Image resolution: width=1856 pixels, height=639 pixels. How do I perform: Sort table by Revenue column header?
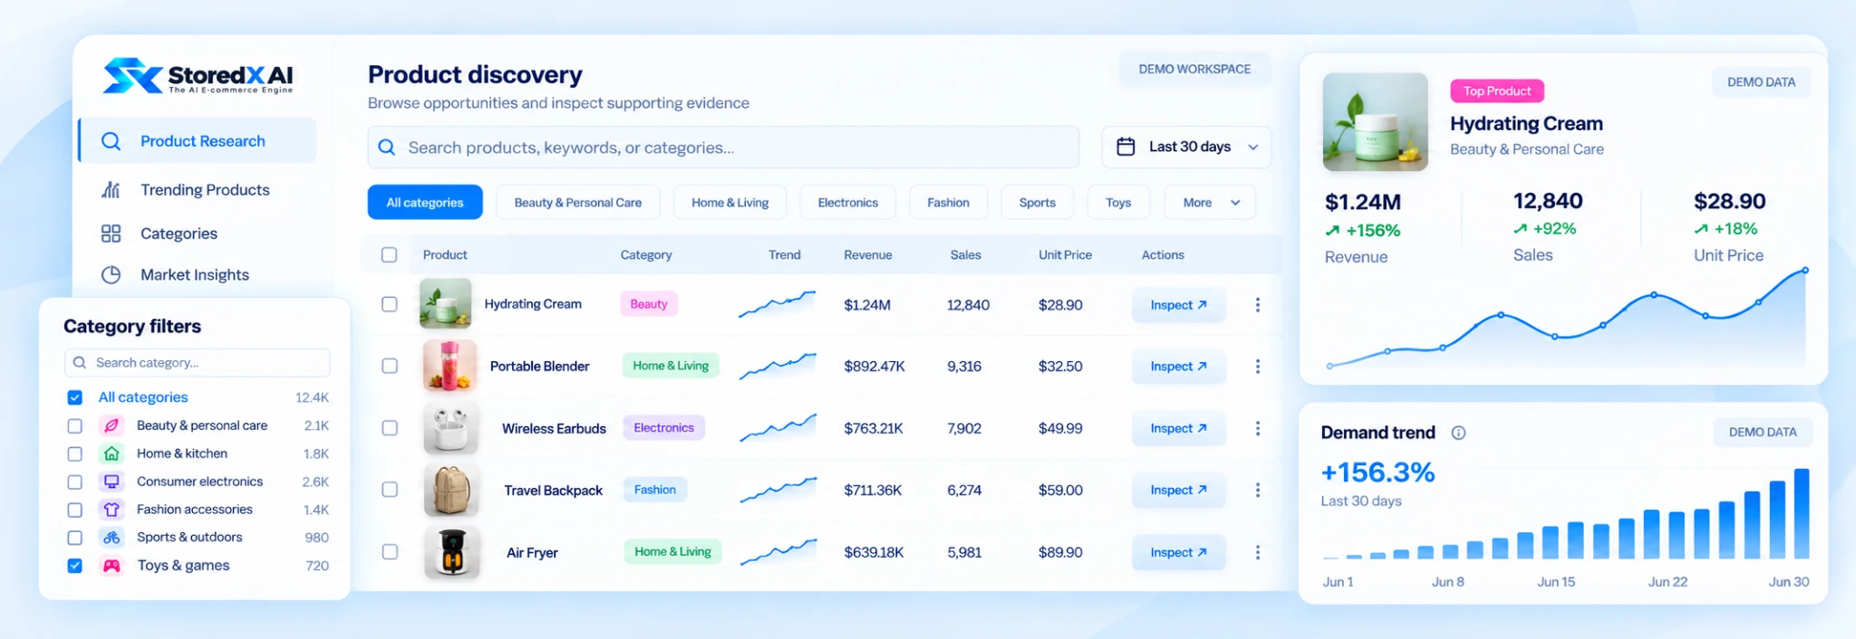867,255
